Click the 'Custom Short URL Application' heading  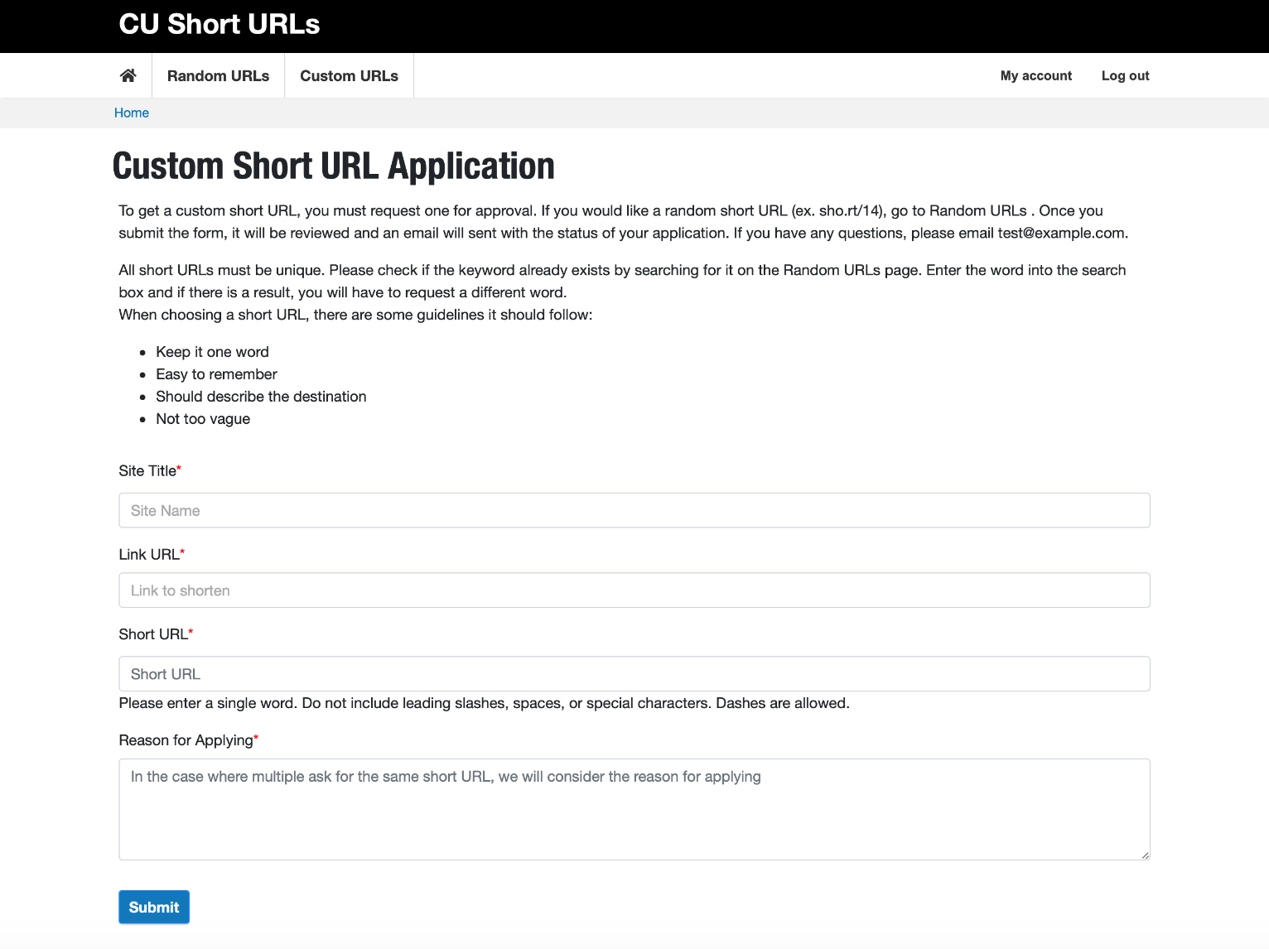(334, 166)
